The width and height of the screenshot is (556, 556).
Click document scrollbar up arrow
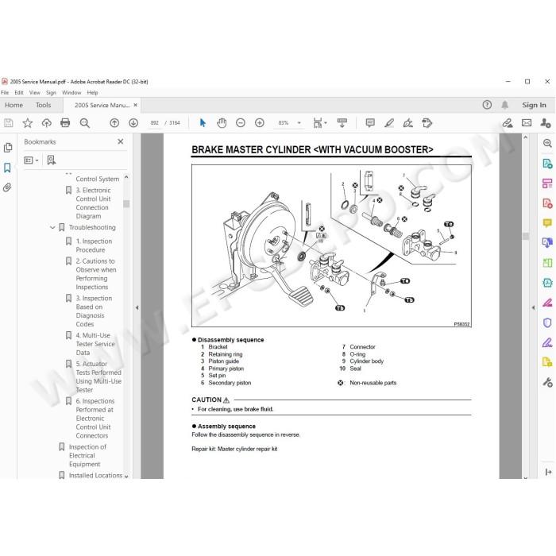526,137
